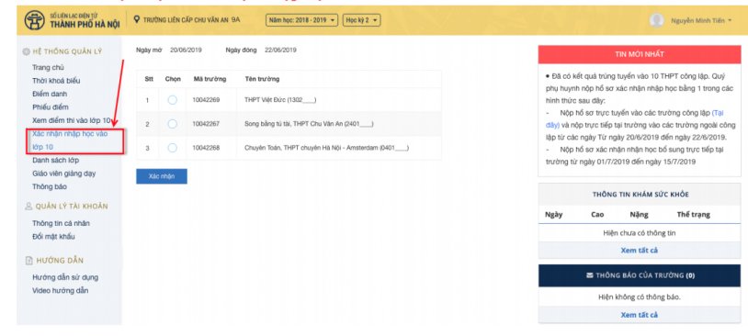Click the Cao column in health table
This screenshot has width=748, height=336.
pyautogui.click(x=597, y=215)
